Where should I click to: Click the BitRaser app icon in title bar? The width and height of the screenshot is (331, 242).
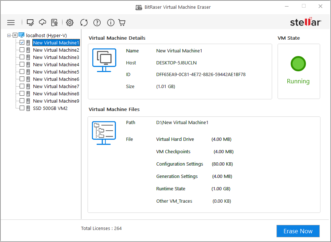click(x=139, y=8)
